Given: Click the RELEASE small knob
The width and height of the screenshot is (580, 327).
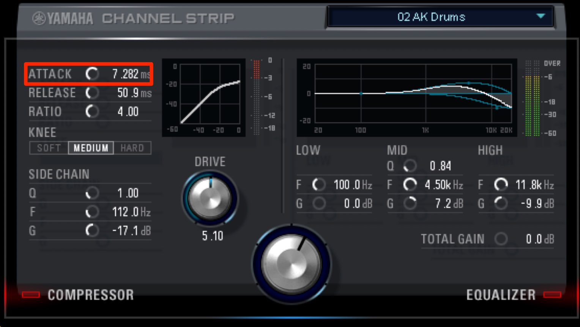Looking at the screenshot, I should tap(92, 93).
